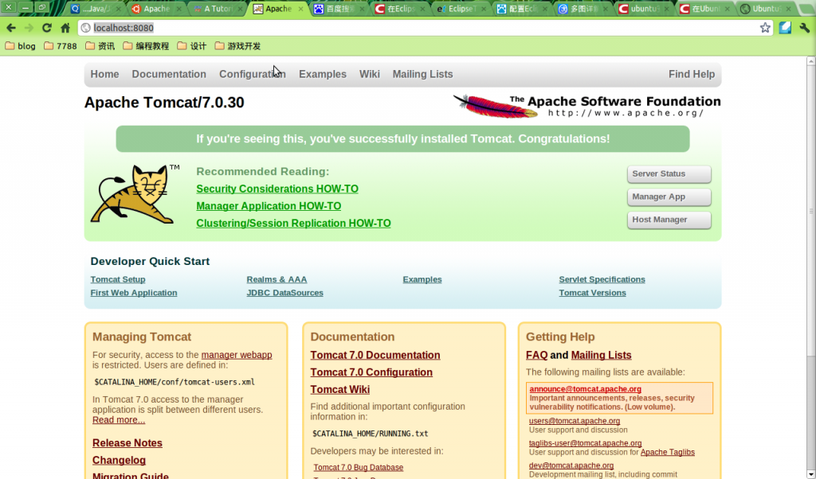Open Clustering/Session Replication HOW-TO link

click(293, 224)
